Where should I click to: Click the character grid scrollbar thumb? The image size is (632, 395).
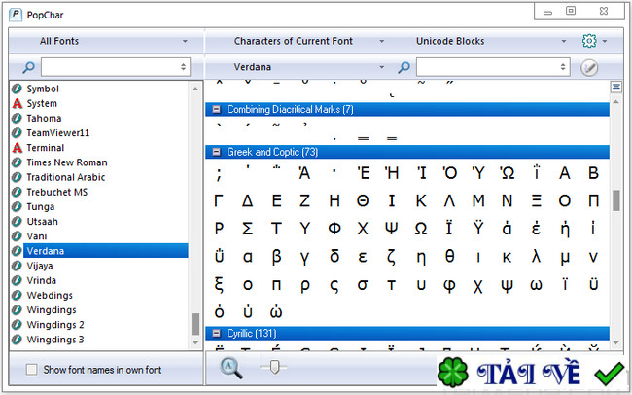click(x=615, y=200)
